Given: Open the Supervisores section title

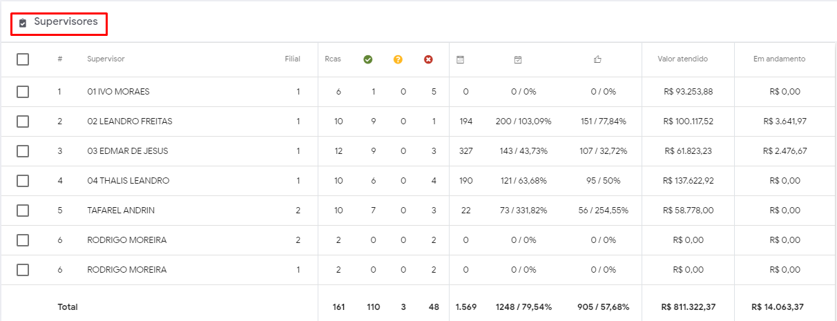Looking at the screenshot, I should click(66, 22).
